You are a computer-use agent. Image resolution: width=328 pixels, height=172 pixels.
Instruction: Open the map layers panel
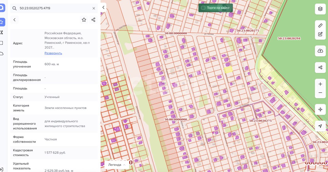click(x=320, y=9)
